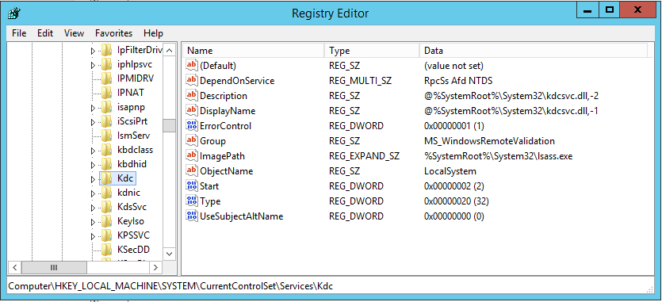Screen dimensions: 662x302
Task: Expand the KdsSvc tree node
Action: click(x=94, y=208)
